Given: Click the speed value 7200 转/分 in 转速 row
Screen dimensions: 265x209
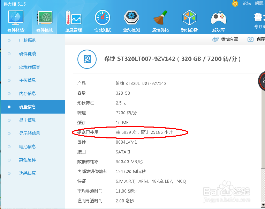Looking at the screenshot, I should [127, 113].
